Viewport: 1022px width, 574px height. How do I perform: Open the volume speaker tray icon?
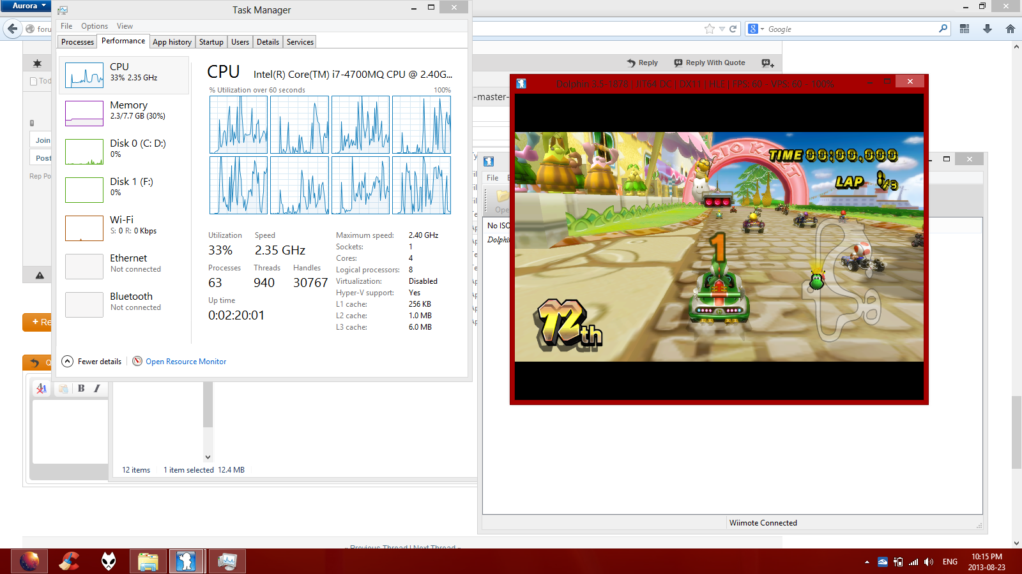click(x=929, y=562)
